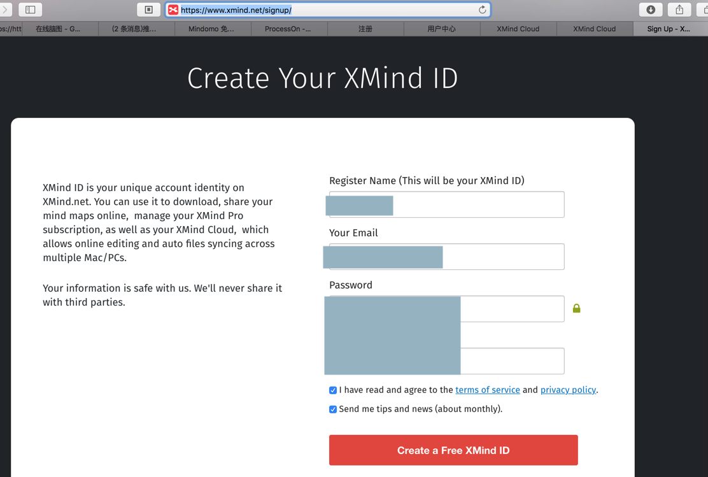Screen dimensions: 708x477
Task: Click the Create Your XMind ID heading
Action: (x=323, y=78)
